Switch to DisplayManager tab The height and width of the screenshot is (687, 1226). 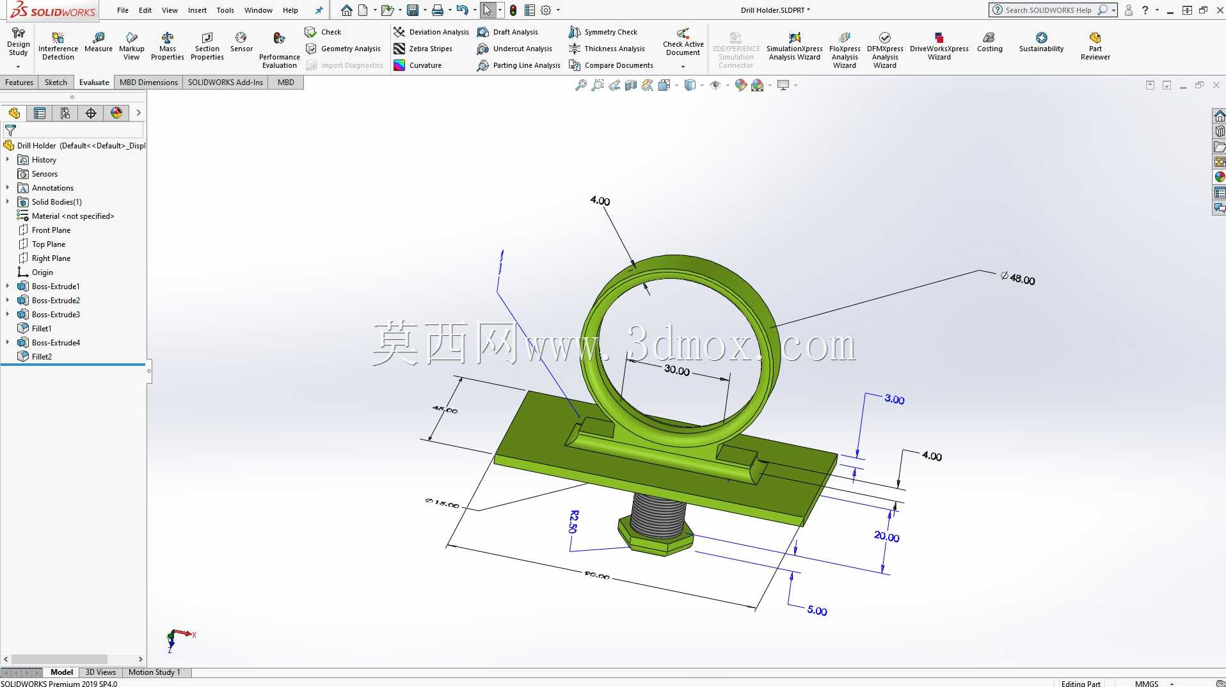116,113
